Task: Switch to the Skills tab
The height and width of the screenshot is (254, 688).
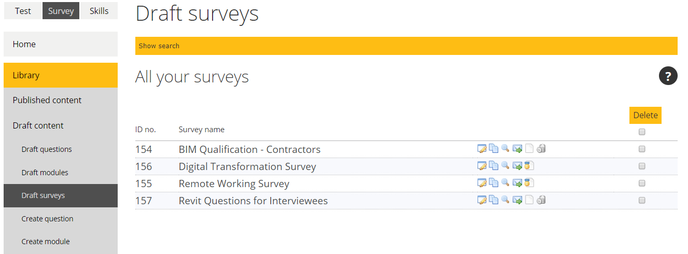Action: (x=99, y=11)
